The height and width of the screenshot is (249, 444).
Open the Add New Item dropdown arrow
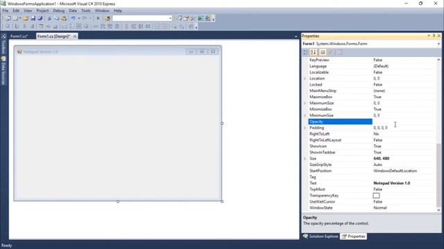click(20, 19)
